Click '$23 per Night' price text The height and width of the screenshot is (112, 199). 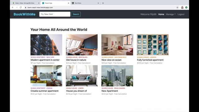pyautogui.click(x=71, y=63)
